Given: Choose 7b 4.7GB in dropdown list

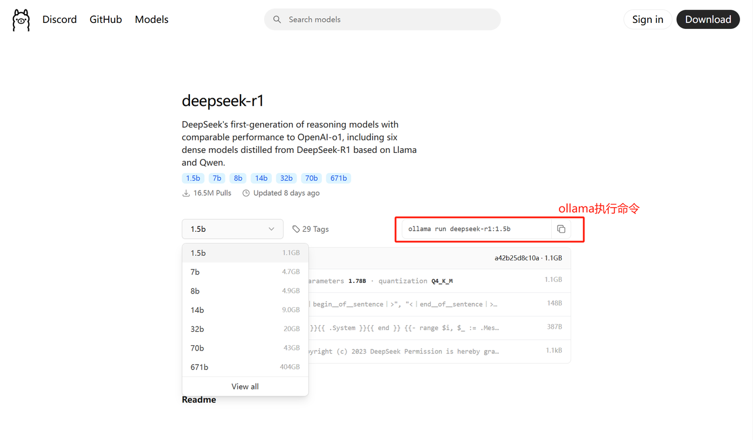Looking at the screenshot, I should point(245,272).
